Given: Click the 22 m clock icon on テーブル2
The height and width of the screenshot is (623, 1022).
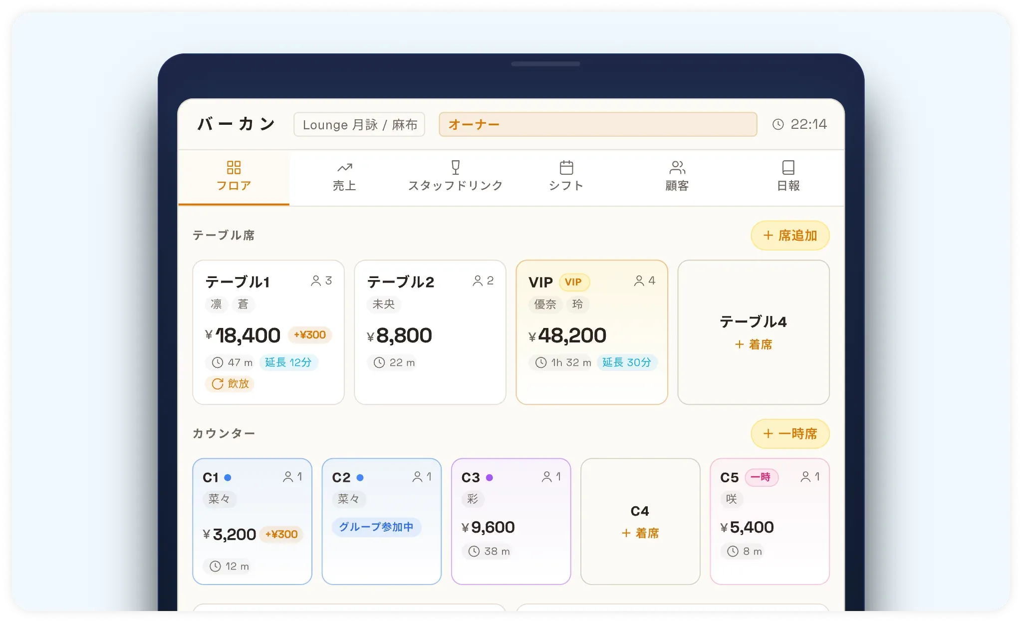Looking at the screenshot, I should [379, 362].
